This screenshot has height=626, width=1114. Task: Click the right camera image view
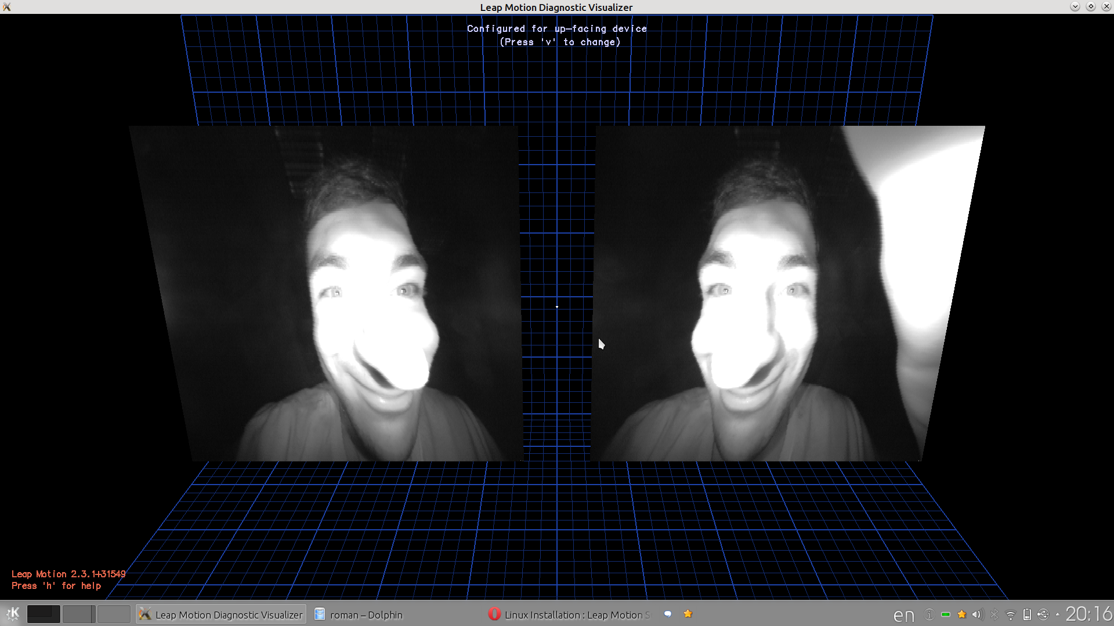pyautogui.click(x=787, y=293)
